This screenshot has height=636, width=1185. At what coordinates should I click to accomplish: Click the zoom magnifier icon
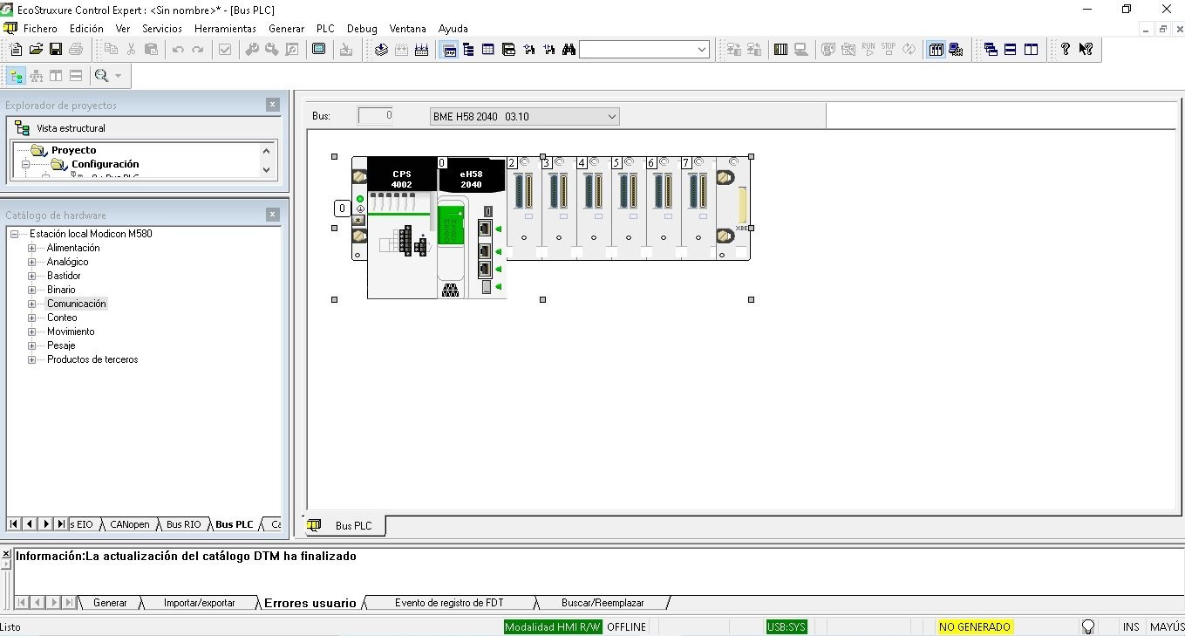[101, 76]
